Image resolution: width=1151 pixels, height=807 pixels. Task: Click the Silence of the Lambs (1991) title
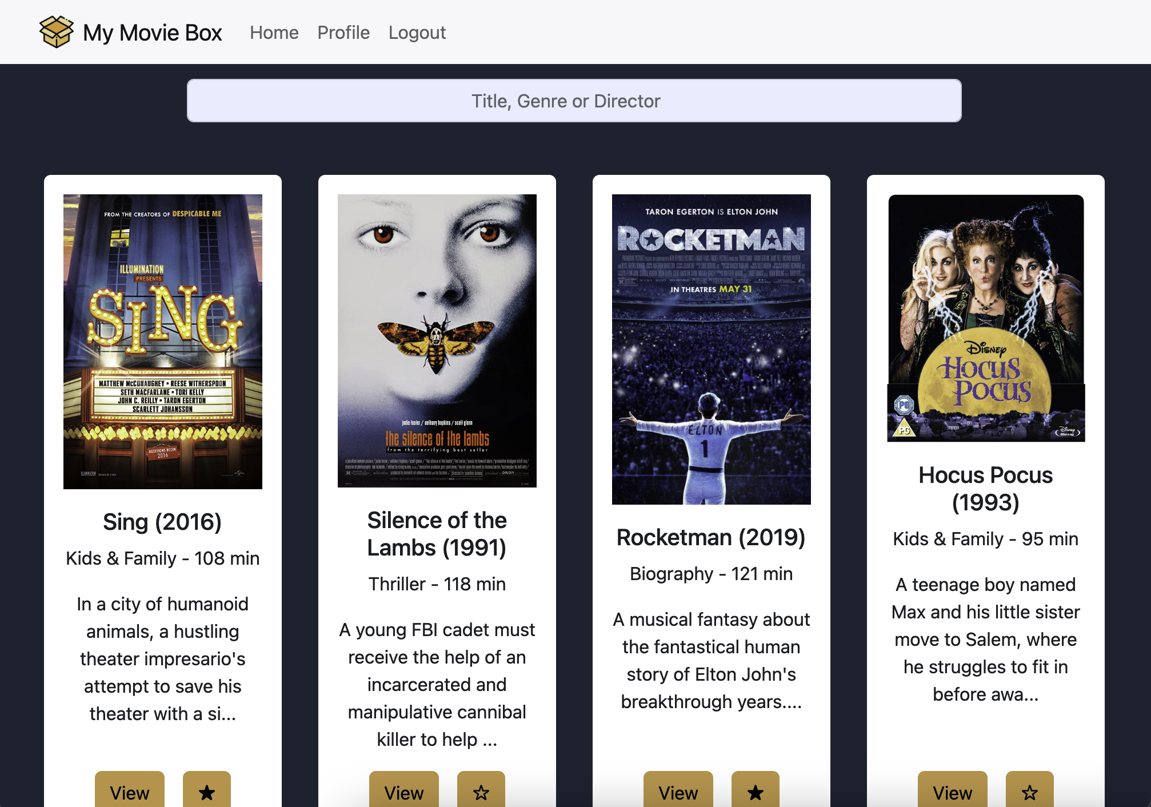[437, 534]
